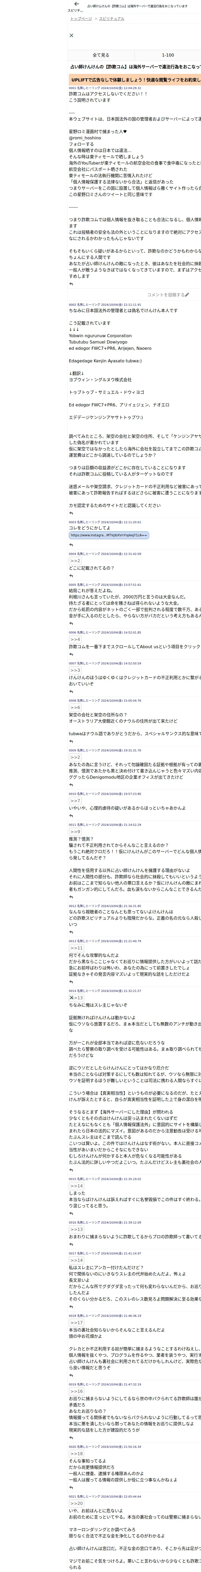
Task: Follow the >>3 anchor in post 0007
Action: [x=75, y=670]
